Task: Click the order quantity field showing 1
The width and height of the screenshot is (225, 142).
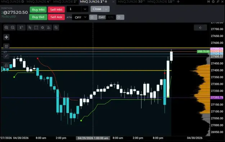Action: click(x=74, y=9)
